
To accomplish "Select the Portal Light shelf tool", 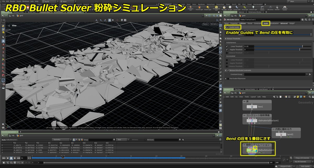I will pos(245,8).
